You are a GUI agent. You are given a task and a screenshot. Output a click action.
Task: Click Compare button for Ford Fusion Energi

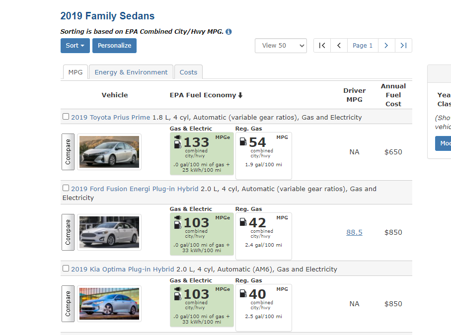pos(68,232)
